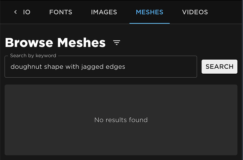Screen dimensions: 243x160
Task: Click the "Search by keyword" field label
Action: pos(33,56)
